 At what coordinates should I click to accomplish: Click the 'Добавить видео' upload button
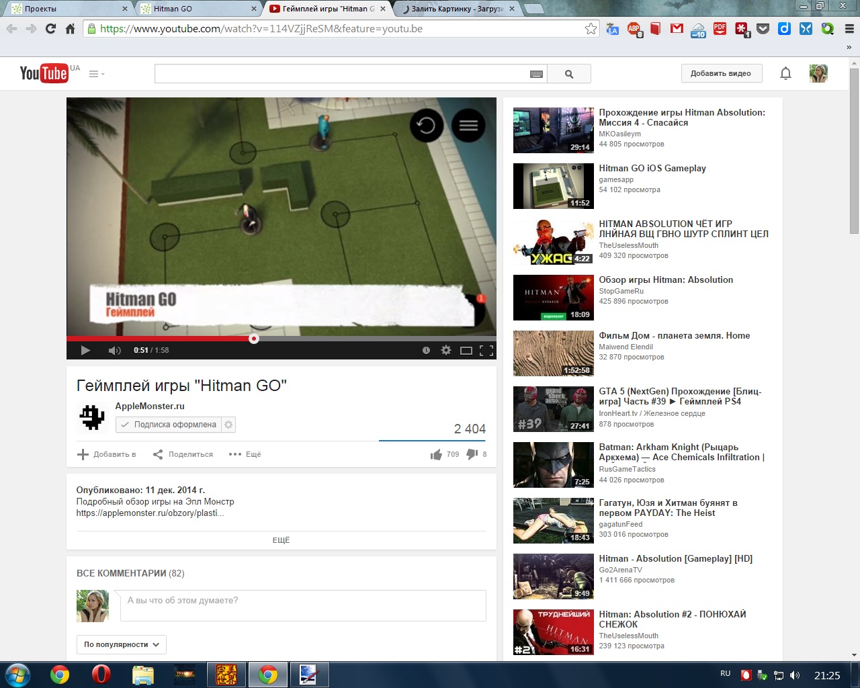point(721,73)
